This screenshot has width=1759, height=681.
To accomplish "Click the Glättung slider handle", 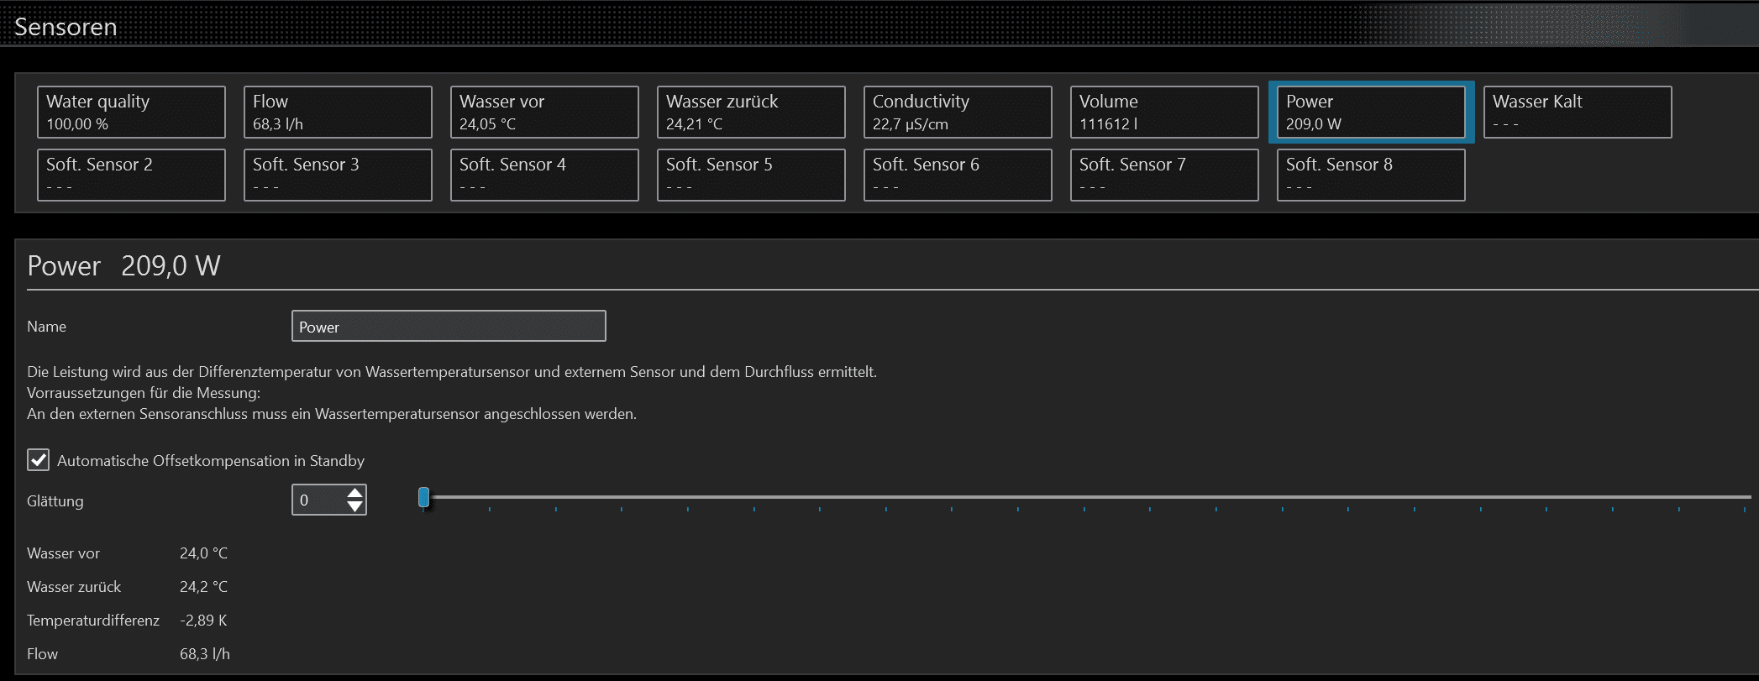I will pyautogui.click(x=423, y=498).
